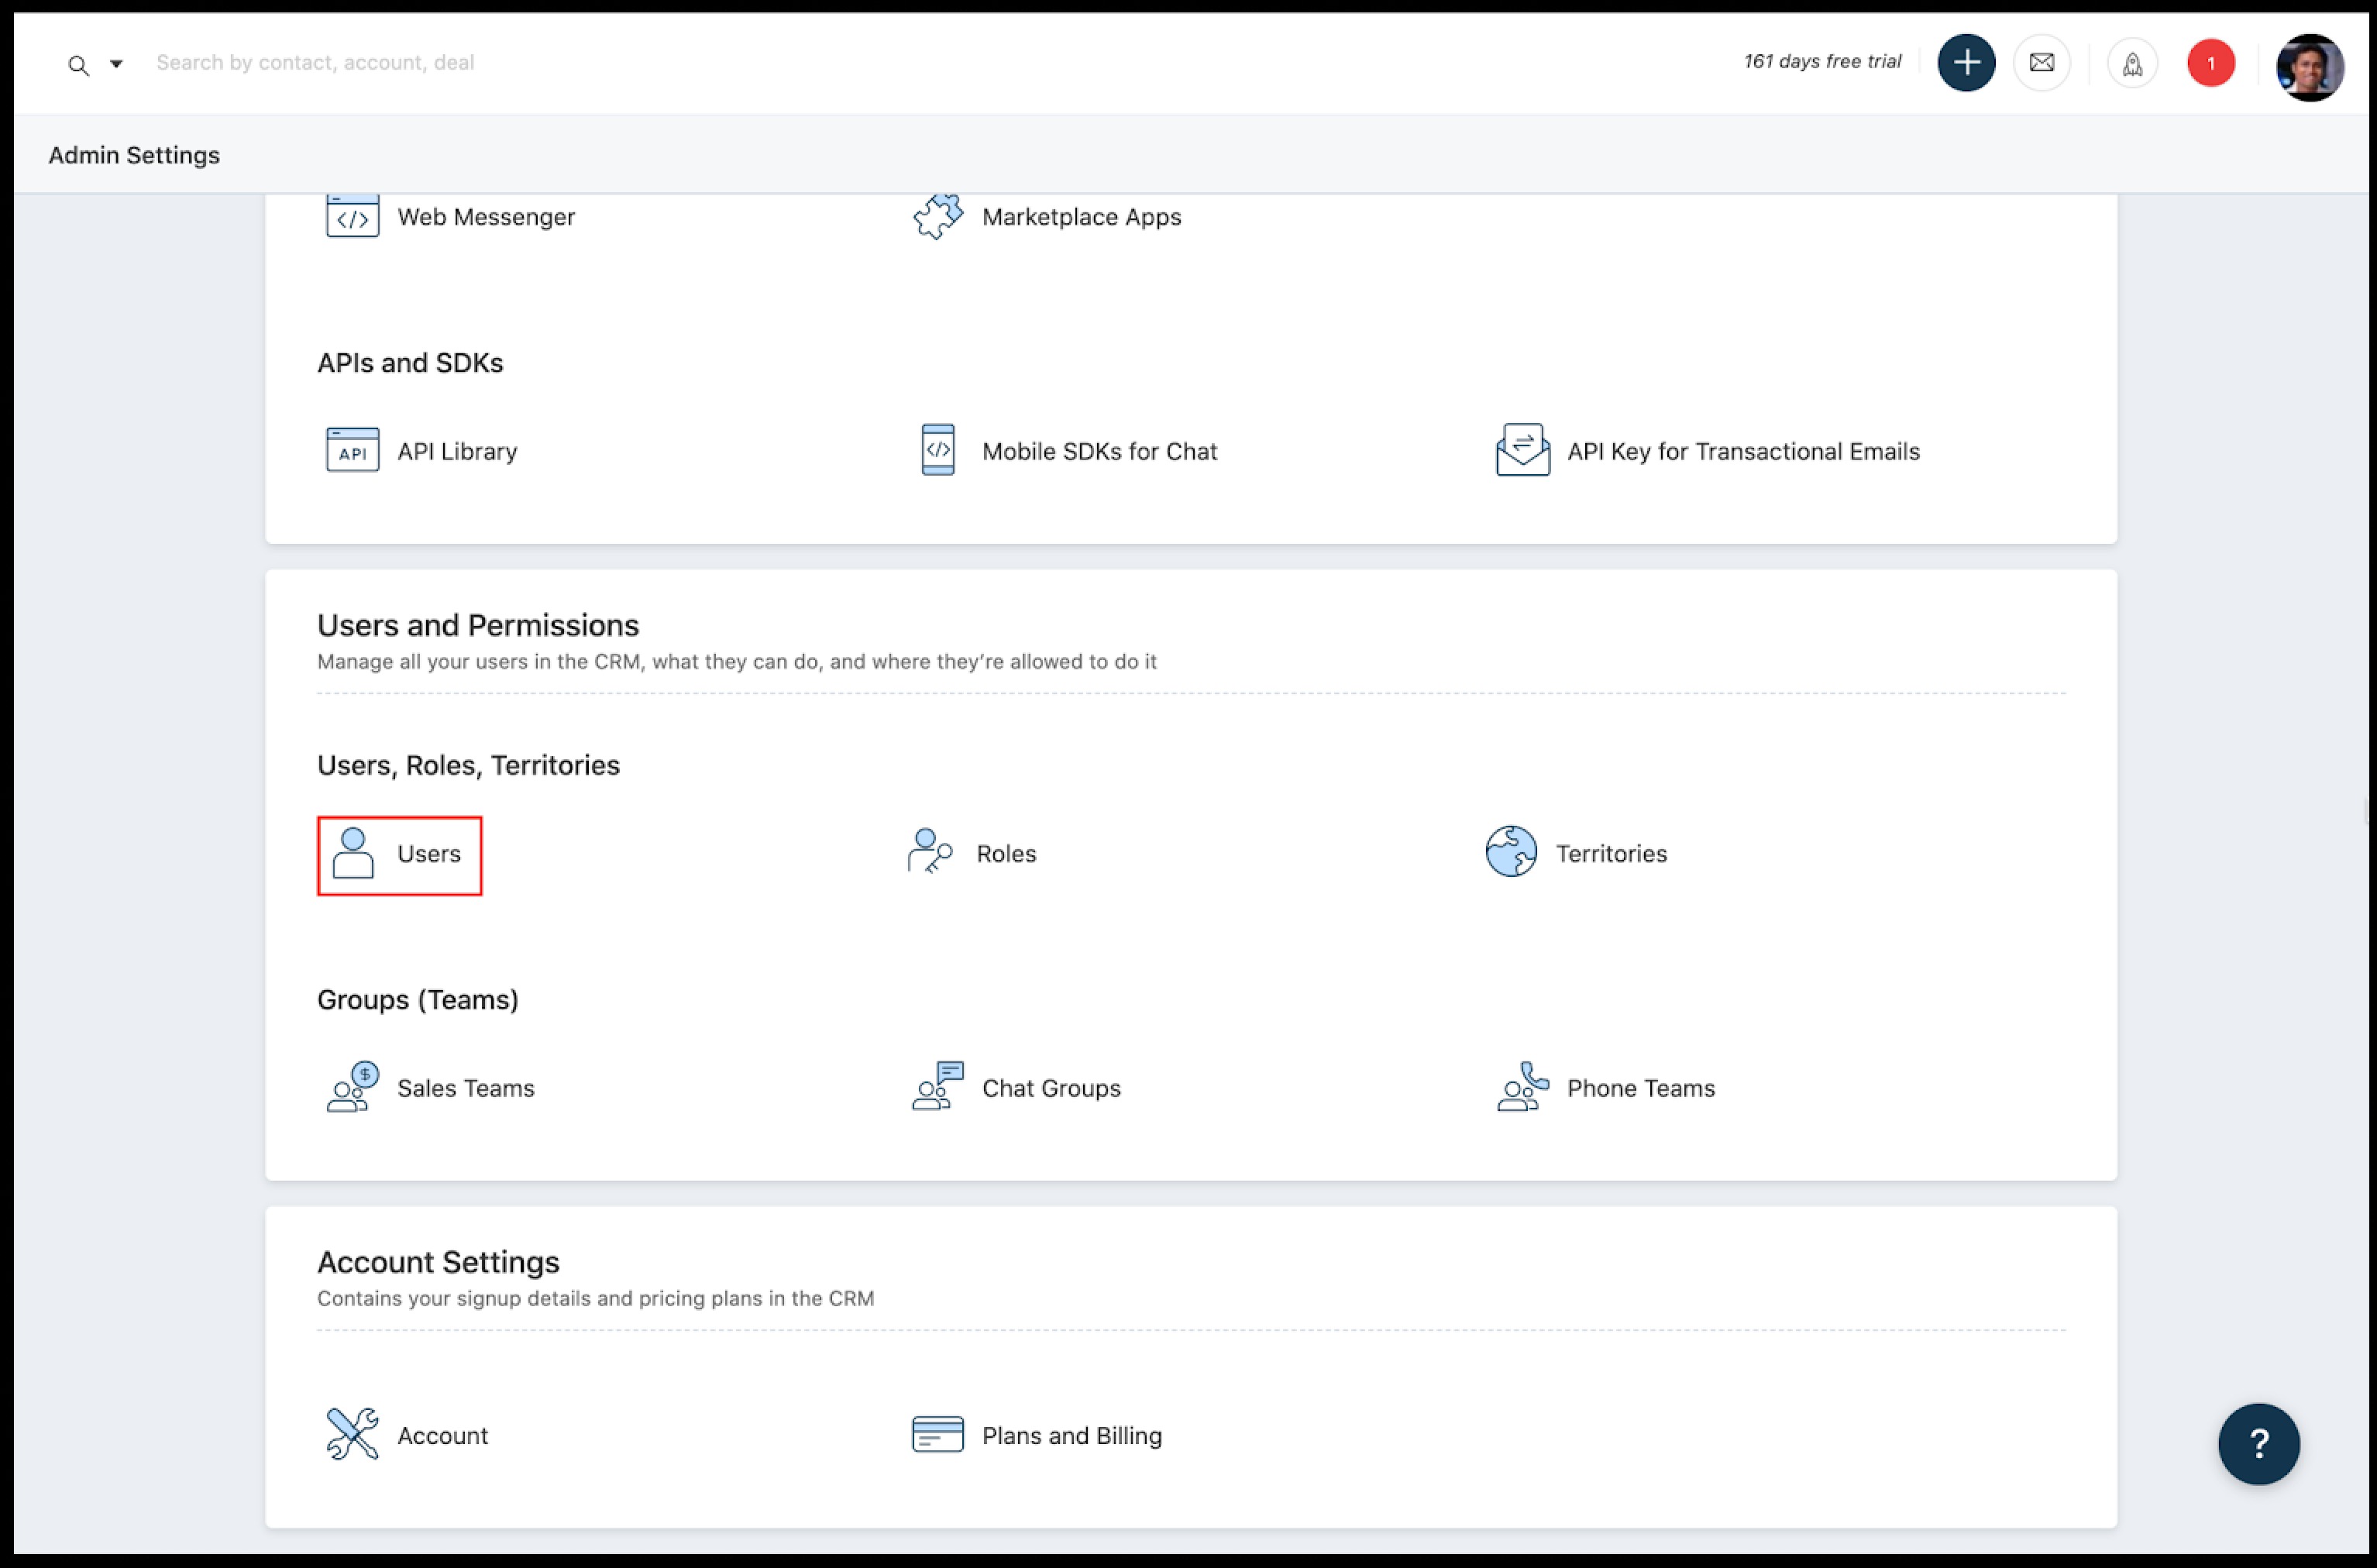Click the rocket icon in the header
The width and height of the screenshot is (2377, 1568).
[2132, 64]
